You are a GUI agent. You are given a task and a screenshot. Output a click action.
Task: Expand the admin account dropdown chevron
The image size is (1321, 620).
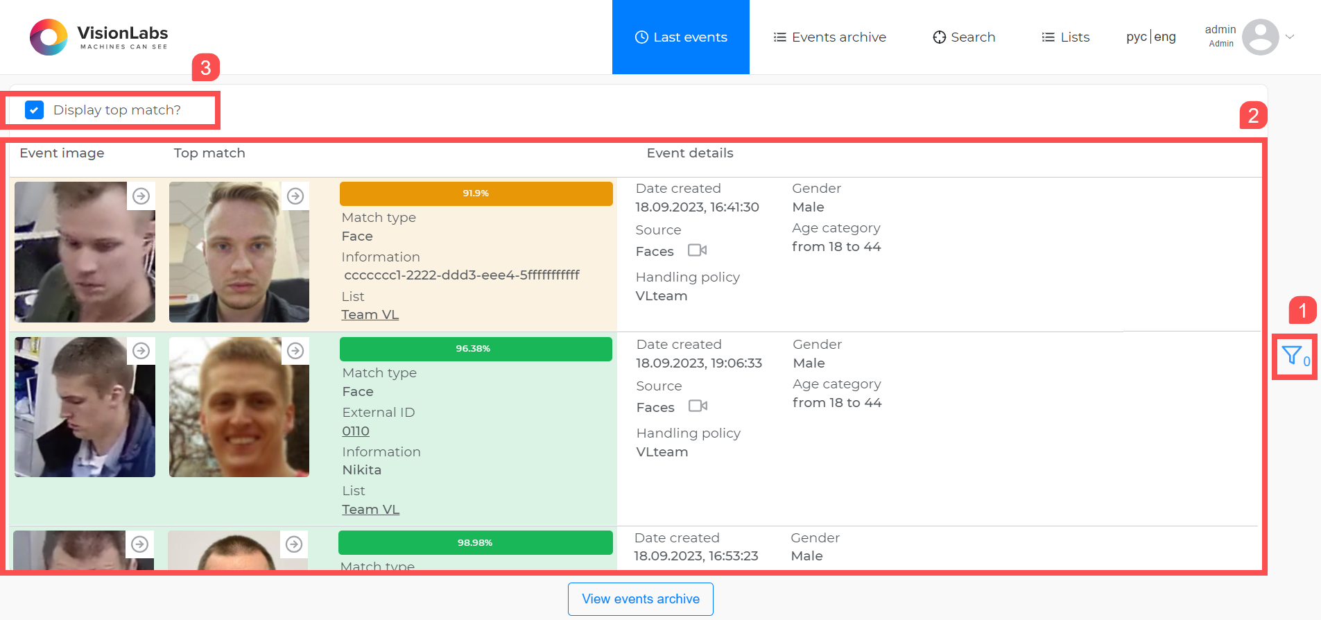pyautogui.click(x=1290, y=37)
